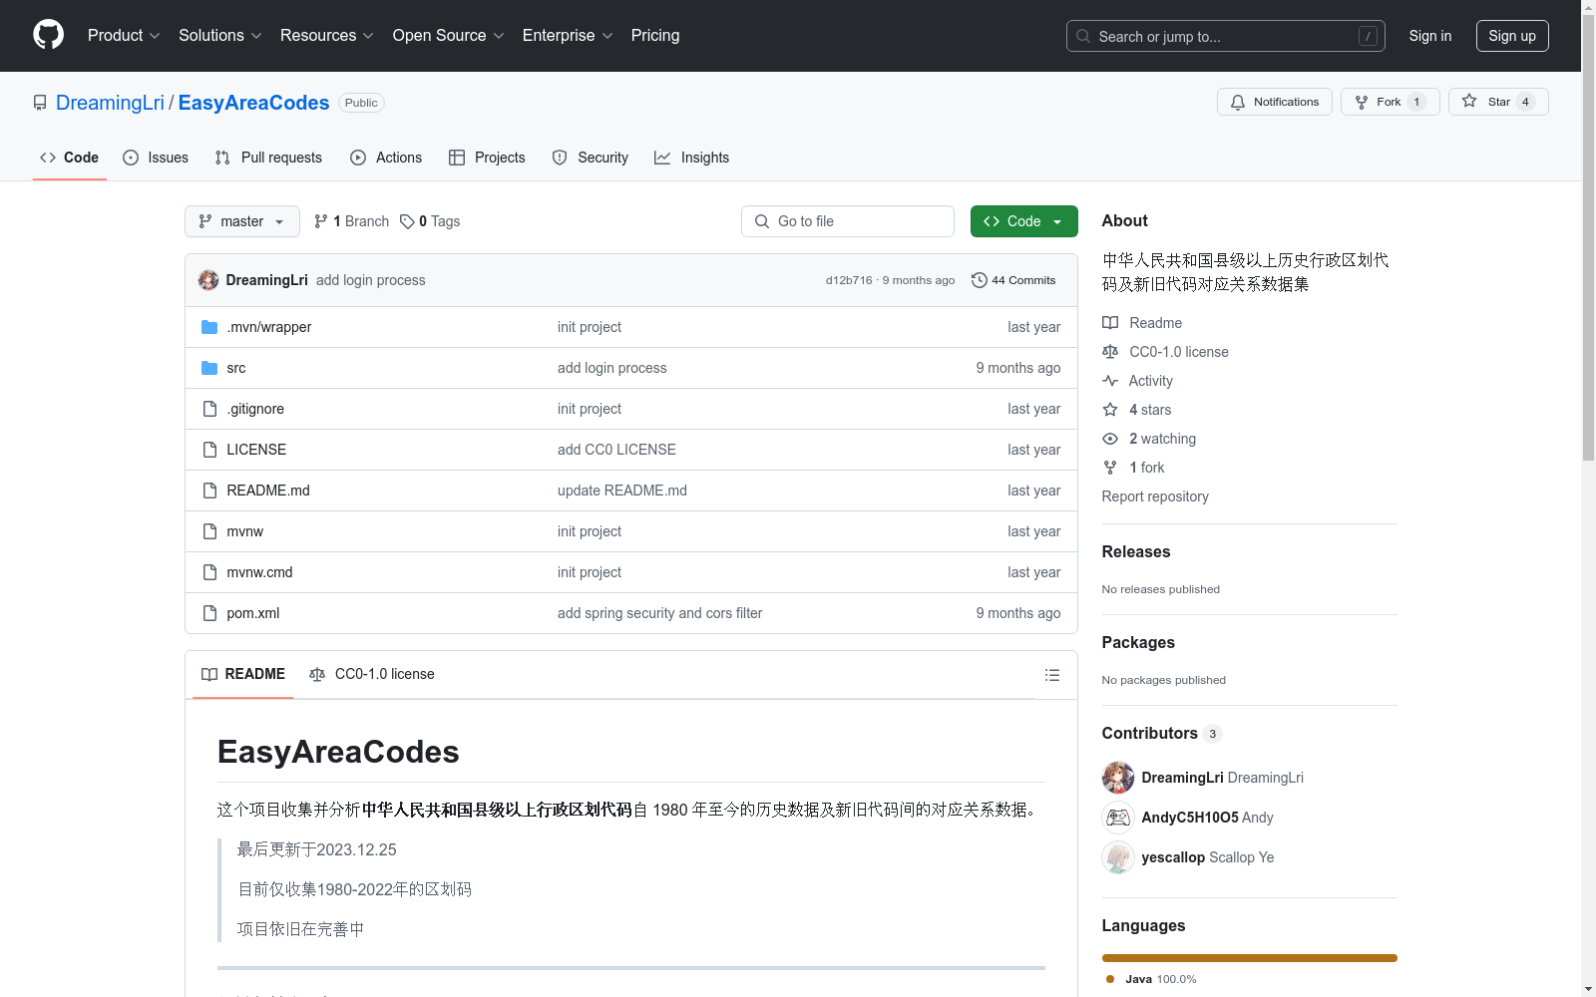Switch to the Security tab
The width and height of the screenshot is (1596, 997).
tap(591, 158)
